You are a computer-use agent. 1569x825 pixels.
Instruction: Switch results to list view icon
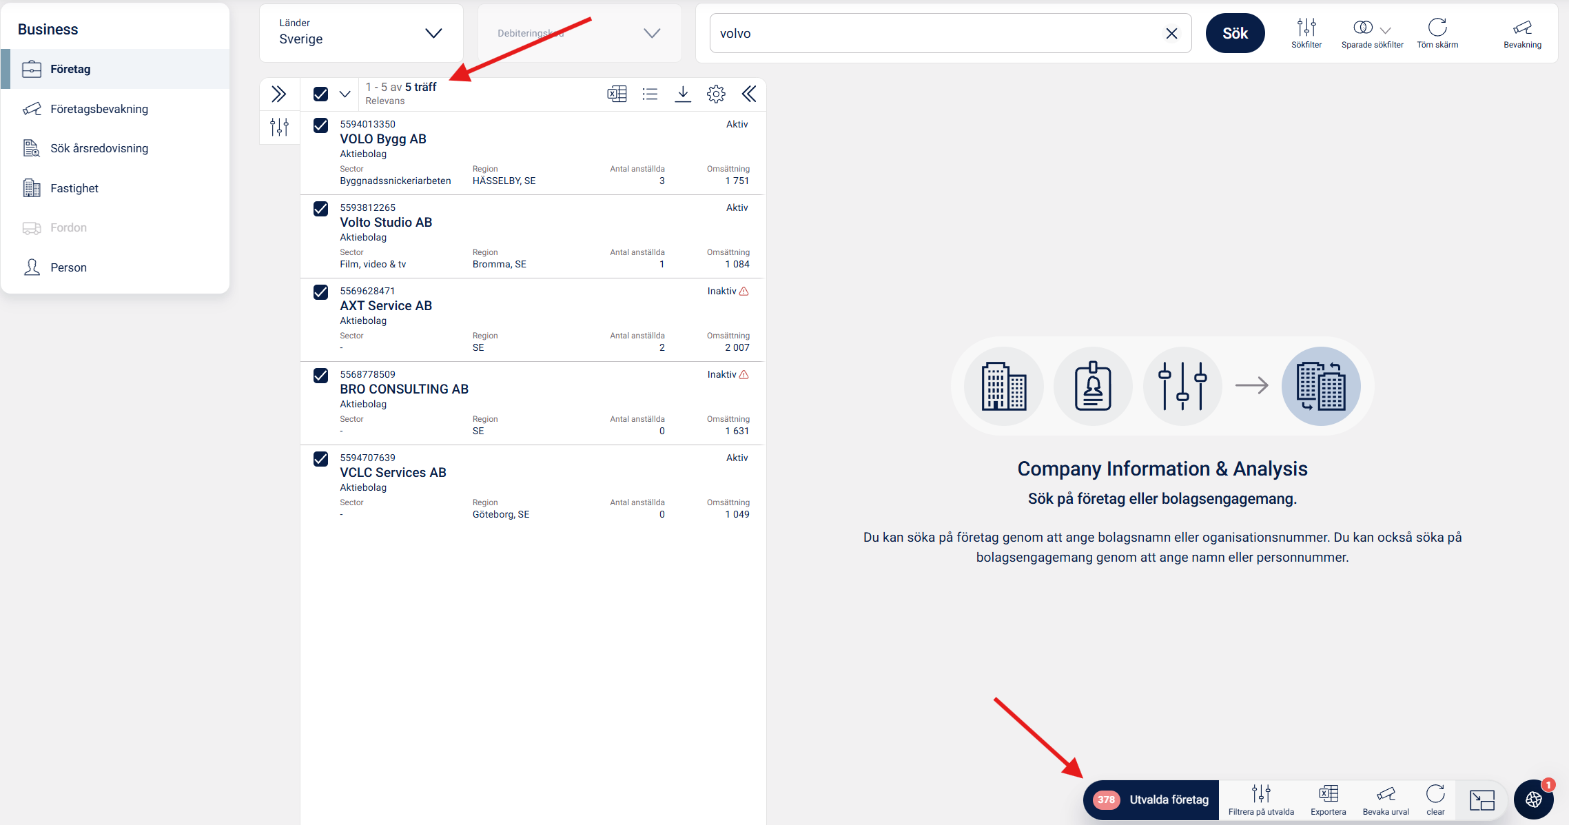[650, 94]
